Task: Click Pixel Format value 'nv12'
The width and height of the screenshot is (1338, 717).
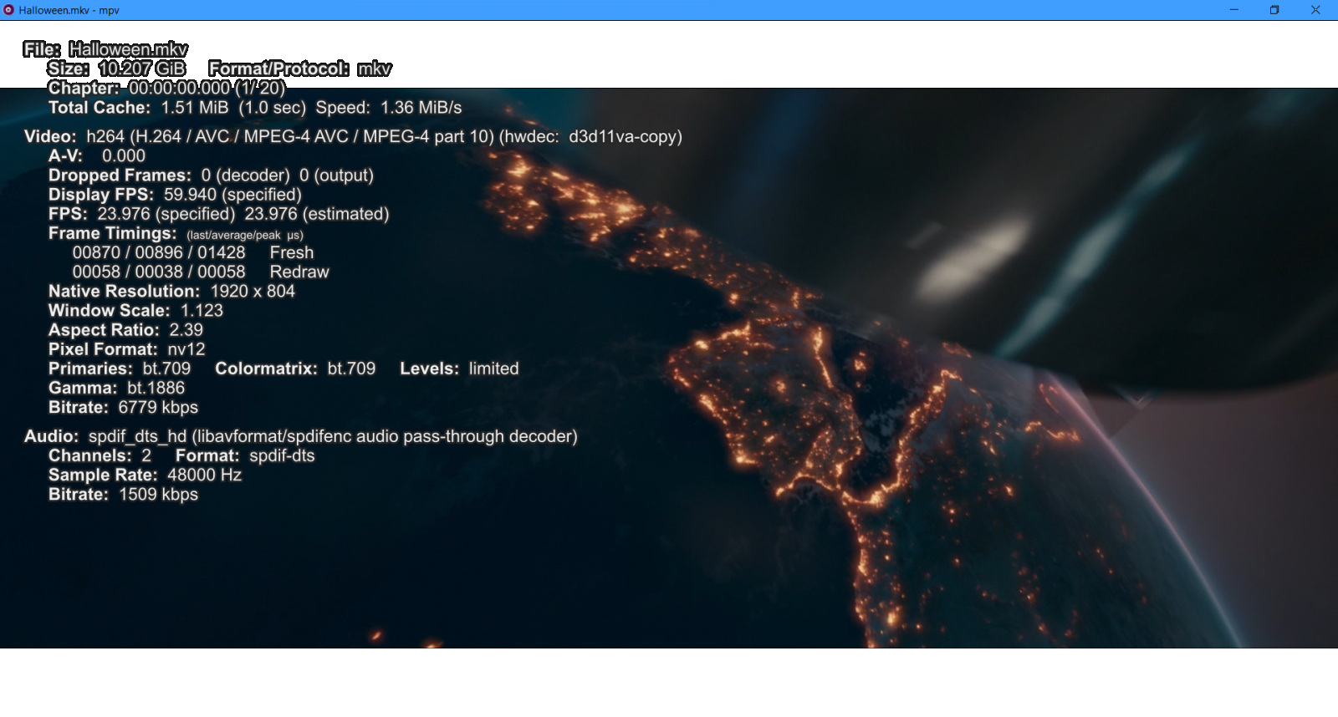Action: (186, 349)
